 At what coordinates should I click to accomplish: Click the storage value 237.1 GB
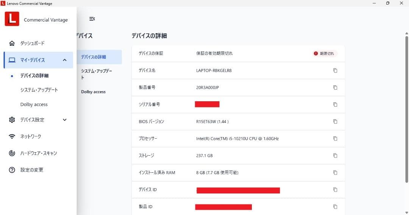pyautogui.click(x=204, y=156)
